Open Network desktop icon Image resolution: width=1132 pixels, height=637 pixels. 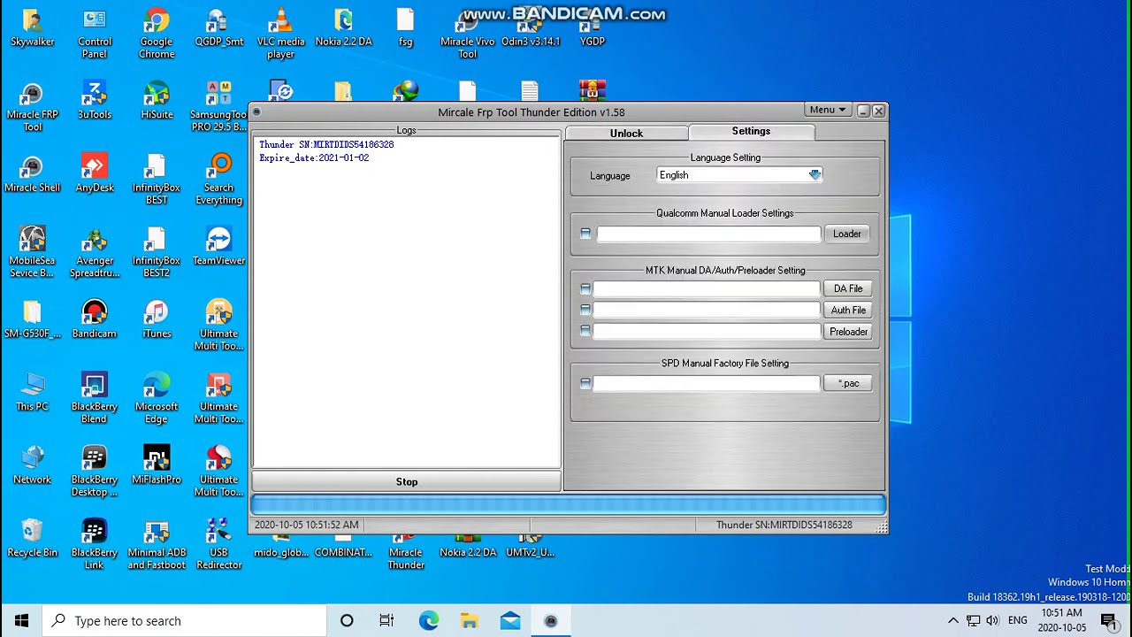pos(32,466)
